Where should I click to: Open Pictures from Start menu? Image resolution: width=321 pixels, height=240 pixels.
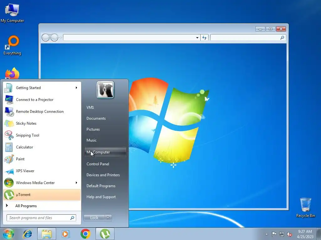click(93, 129)
